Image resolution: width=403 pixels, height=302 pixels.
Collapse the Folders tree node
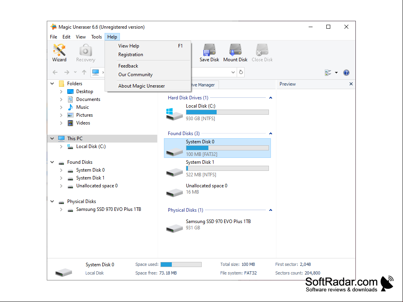[52, 84]
